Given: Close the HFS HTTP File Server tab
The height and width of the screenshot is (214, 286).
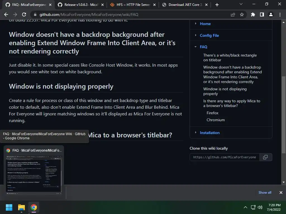Looking at the screenshot, I should [x=154, y=5].
